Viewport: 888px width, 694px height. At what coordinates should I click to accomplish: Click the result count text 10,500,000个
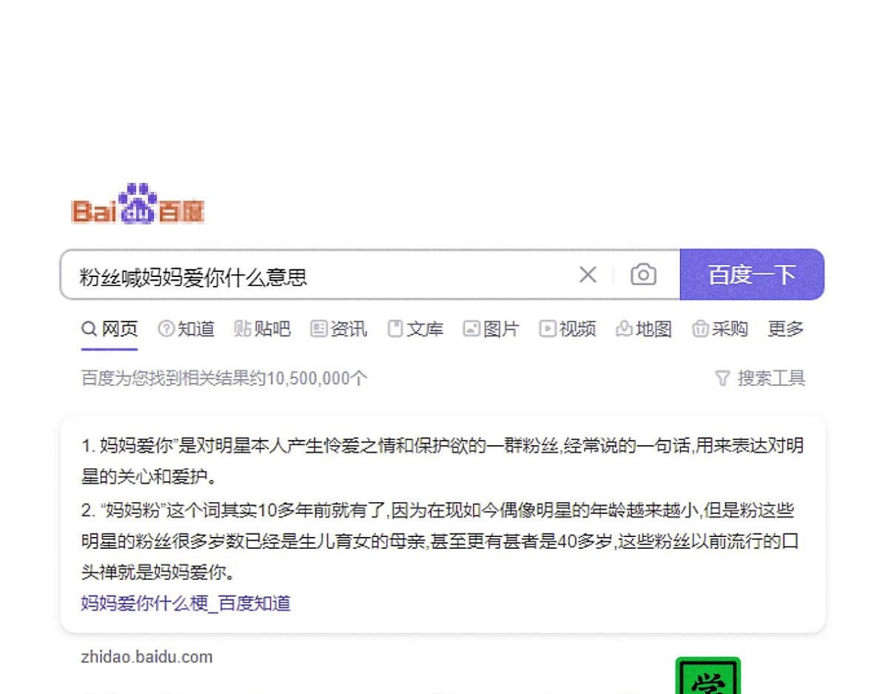tap(317, 378)
